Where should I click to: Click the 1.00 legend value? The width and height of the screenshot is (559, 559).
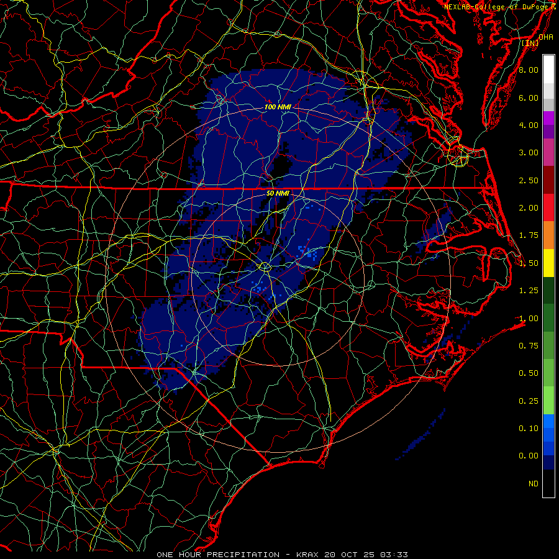pyautogui.click(x=529, y=319)
